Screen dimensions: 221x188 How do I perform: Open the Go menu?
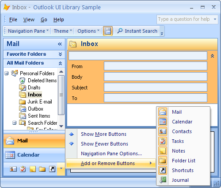pos(44,19)
